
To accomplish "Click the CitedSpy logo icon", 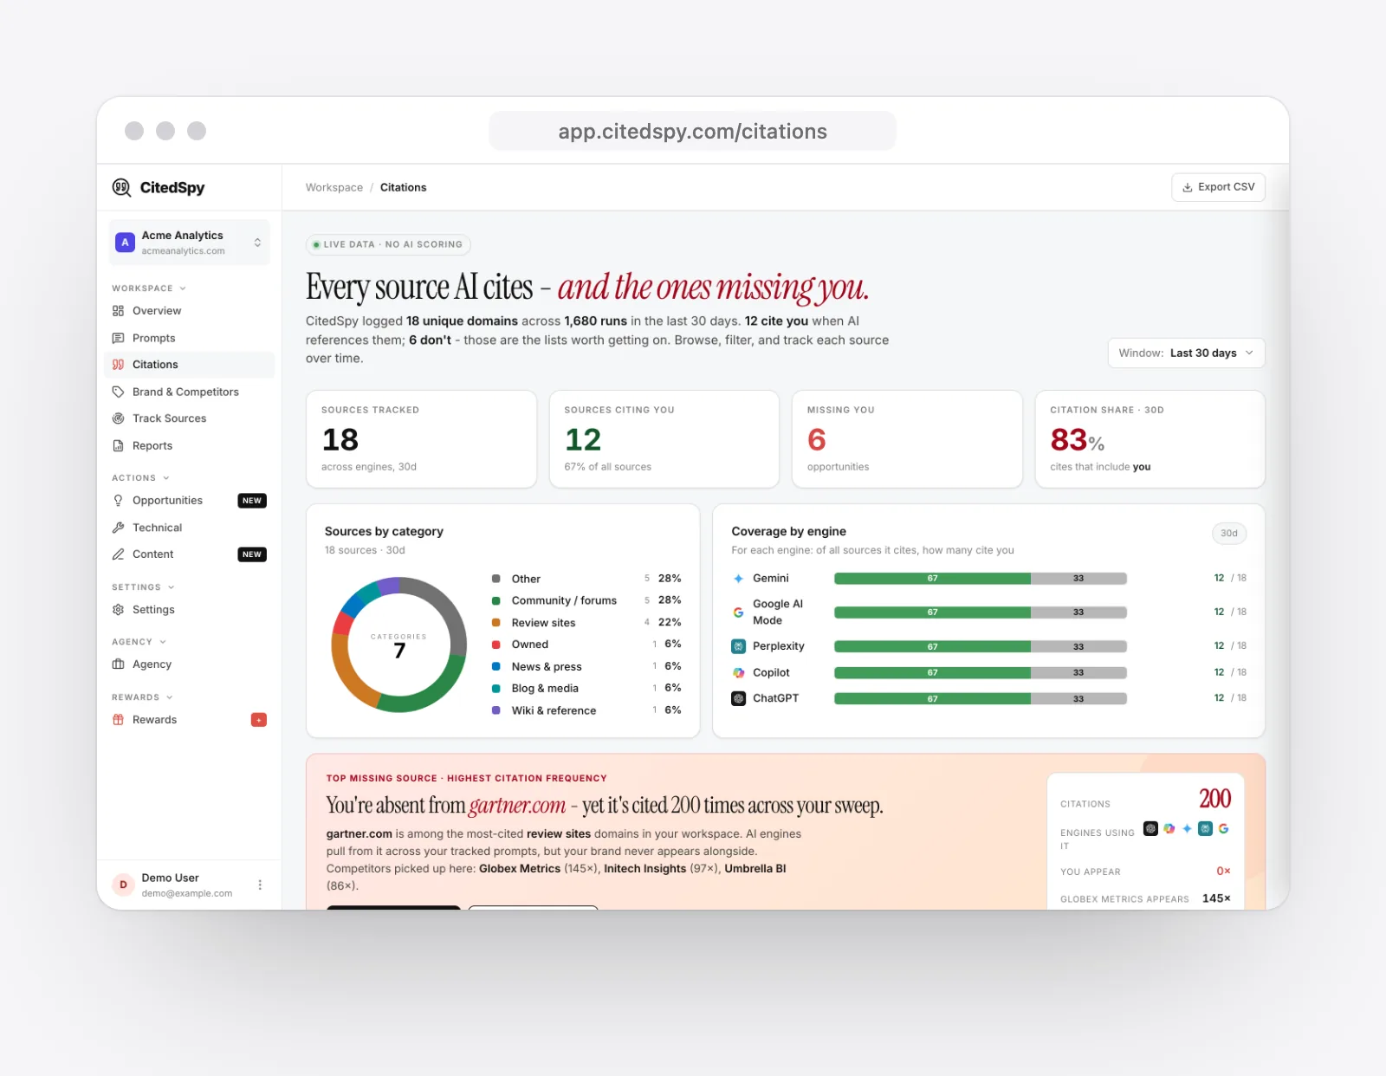I will [x=121, y=187].
